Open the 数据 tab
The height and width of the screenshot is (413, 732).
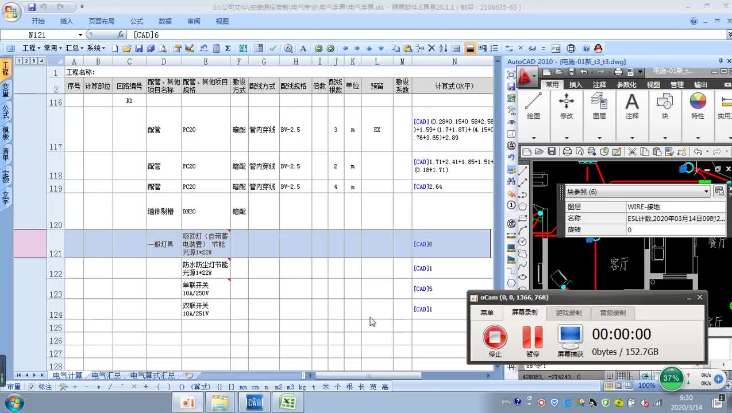(165, 21)
